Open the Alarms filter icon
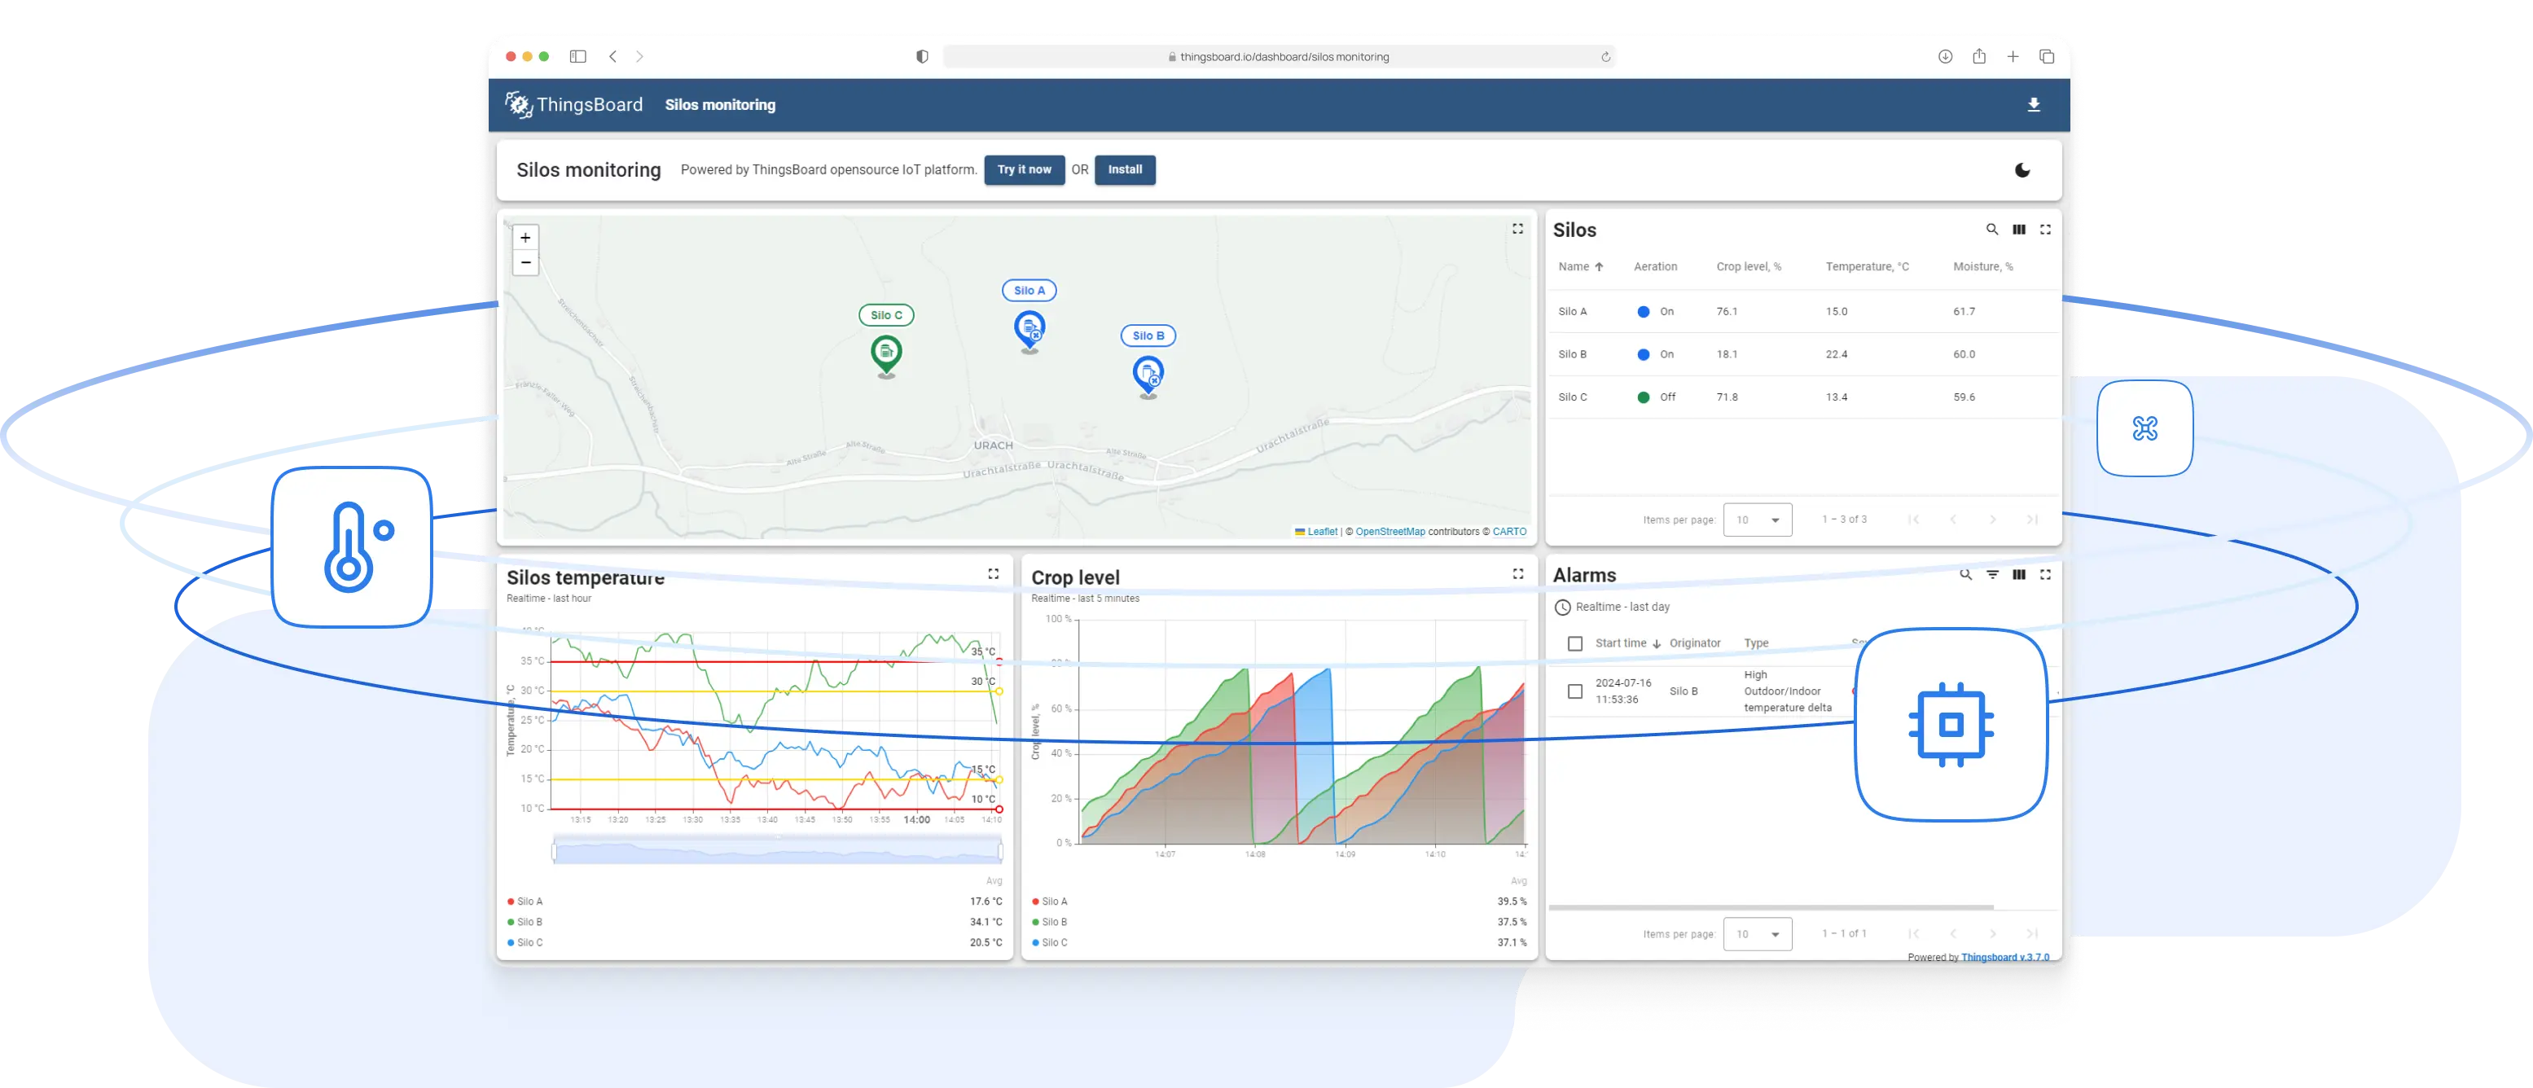The image size is (2533, 1088). point(1992,575)
